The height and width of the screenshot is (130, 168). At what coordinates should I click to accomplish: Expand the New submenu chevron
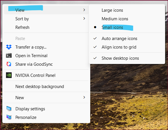point(84,97)
